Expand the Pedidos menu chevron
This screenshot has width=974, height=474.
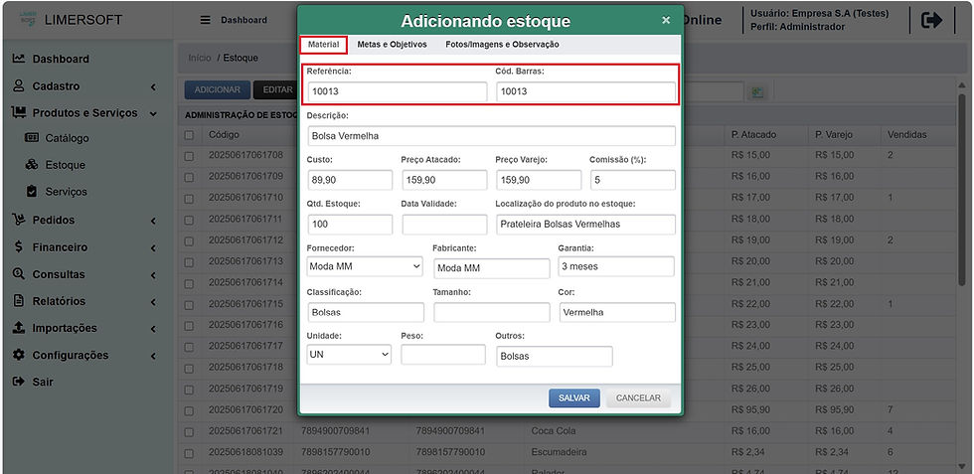coord(153,221)
